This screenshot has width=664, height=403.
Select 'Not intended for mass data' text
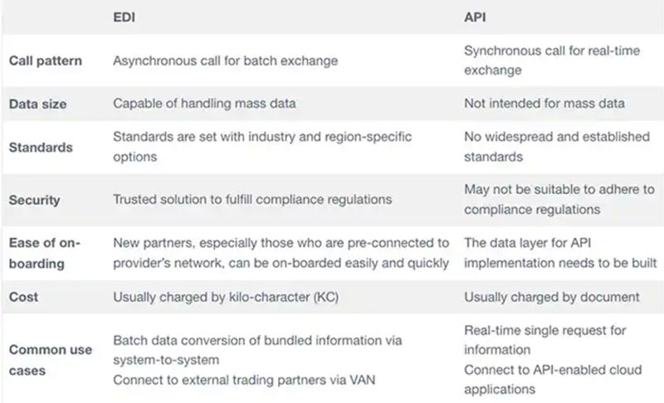544,104
